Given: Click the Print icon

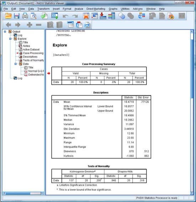Looking at the screenshot, I should (x=25, y=16).
